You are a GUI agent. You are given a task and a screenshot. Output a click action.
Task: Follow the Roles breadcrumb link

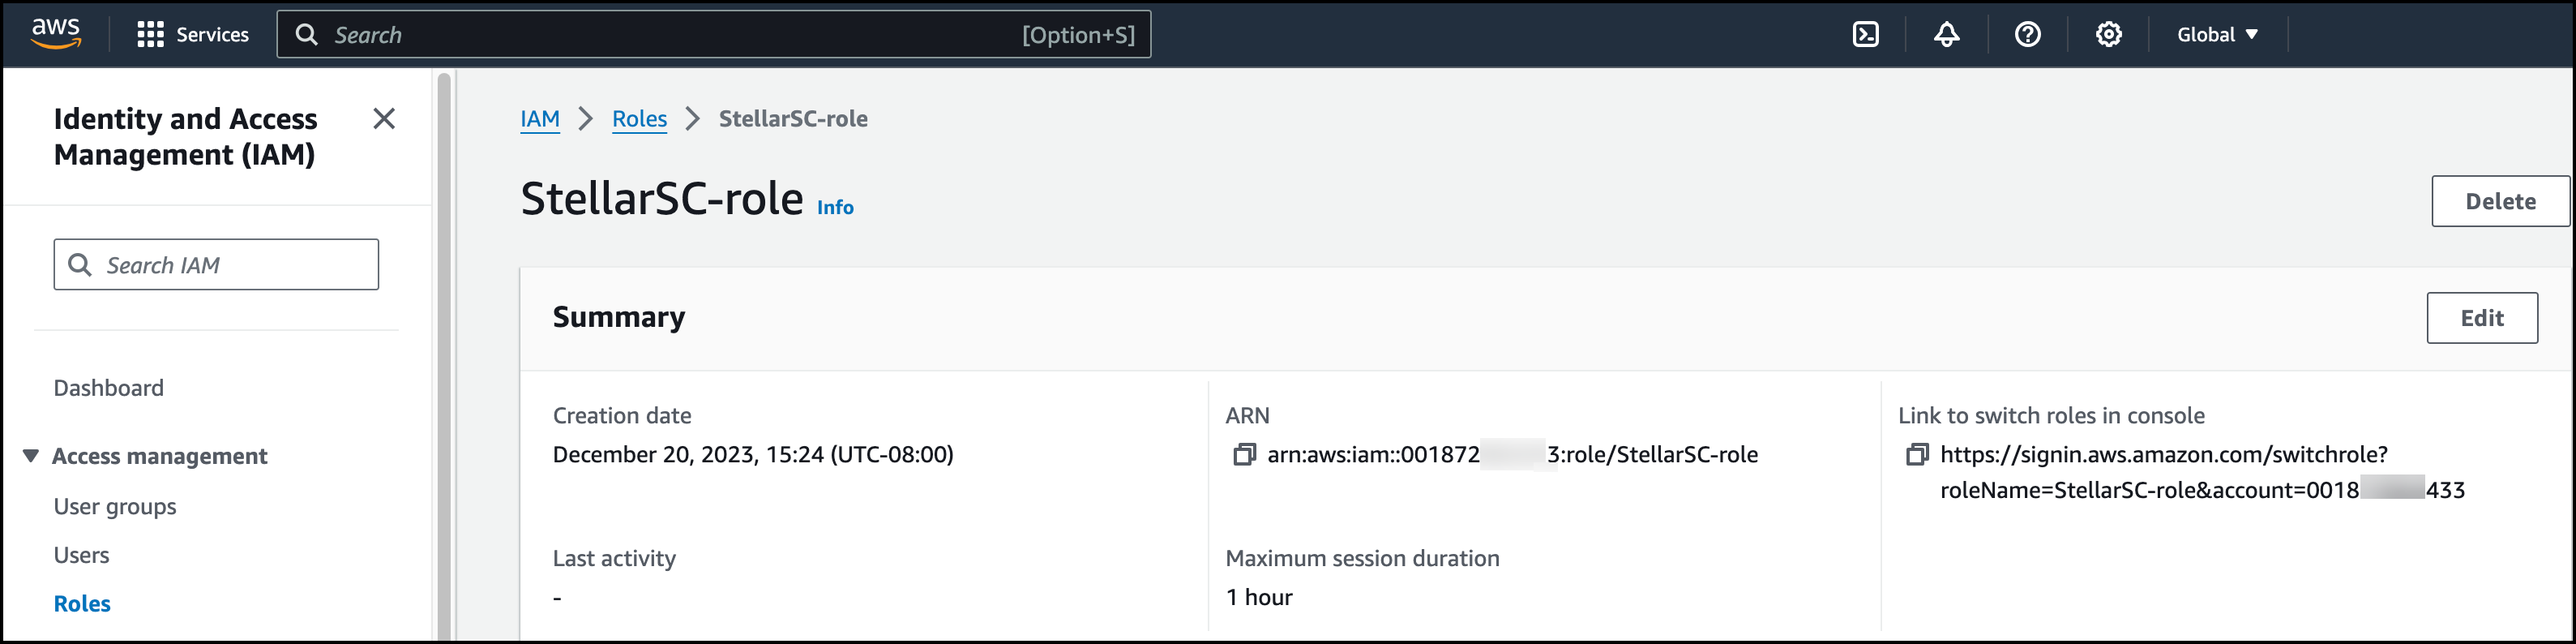click(639, 119)
